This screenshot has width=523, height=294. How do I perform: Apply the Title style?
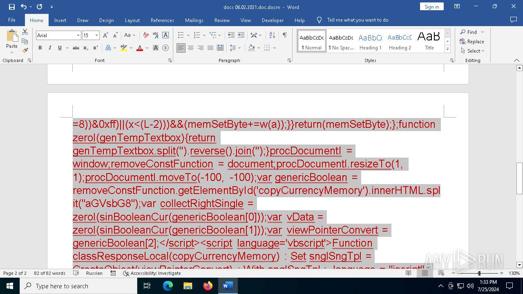pos(429,41)
